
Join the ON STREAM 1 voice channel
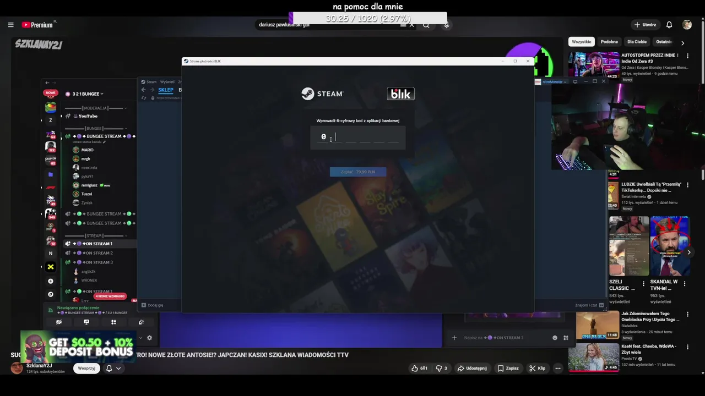tap(99, 244)
